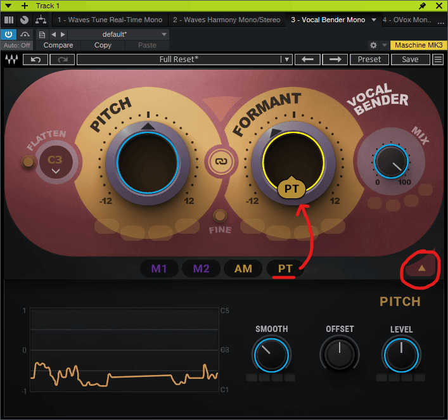
Task: Switch to Waves Harmony Mono/Stereo tab
Action: [227, 20]
